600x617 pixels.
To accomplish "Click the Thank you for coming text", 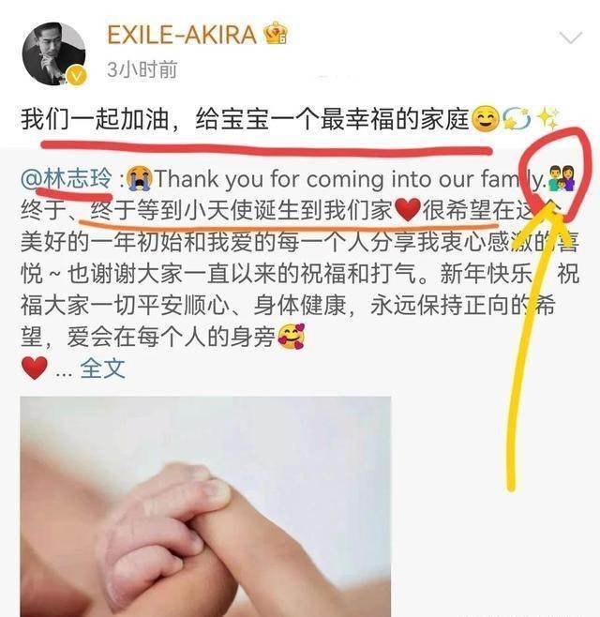I will point(269,179).
